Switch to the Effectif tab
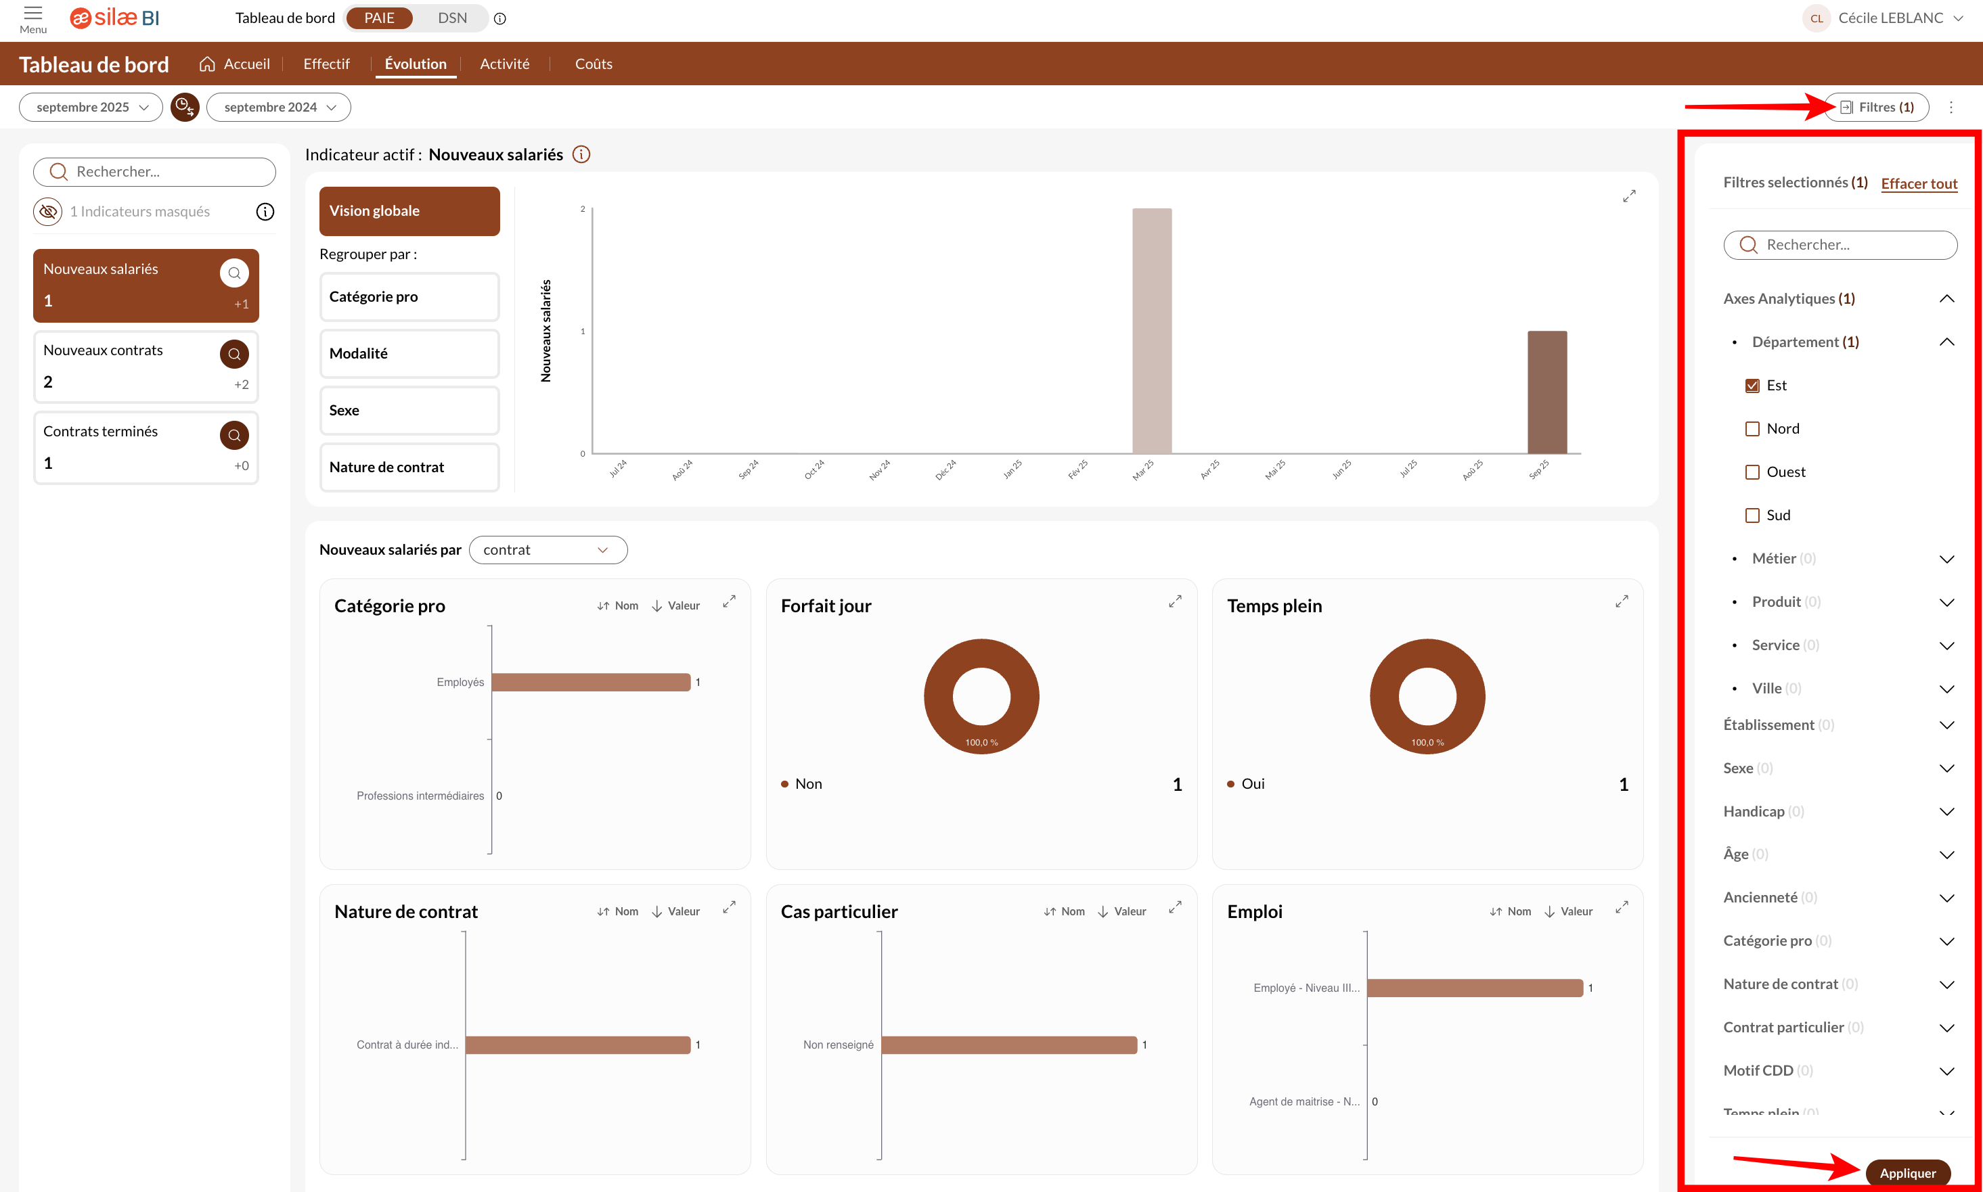The image size is (1983, 1192). point(326,64)
